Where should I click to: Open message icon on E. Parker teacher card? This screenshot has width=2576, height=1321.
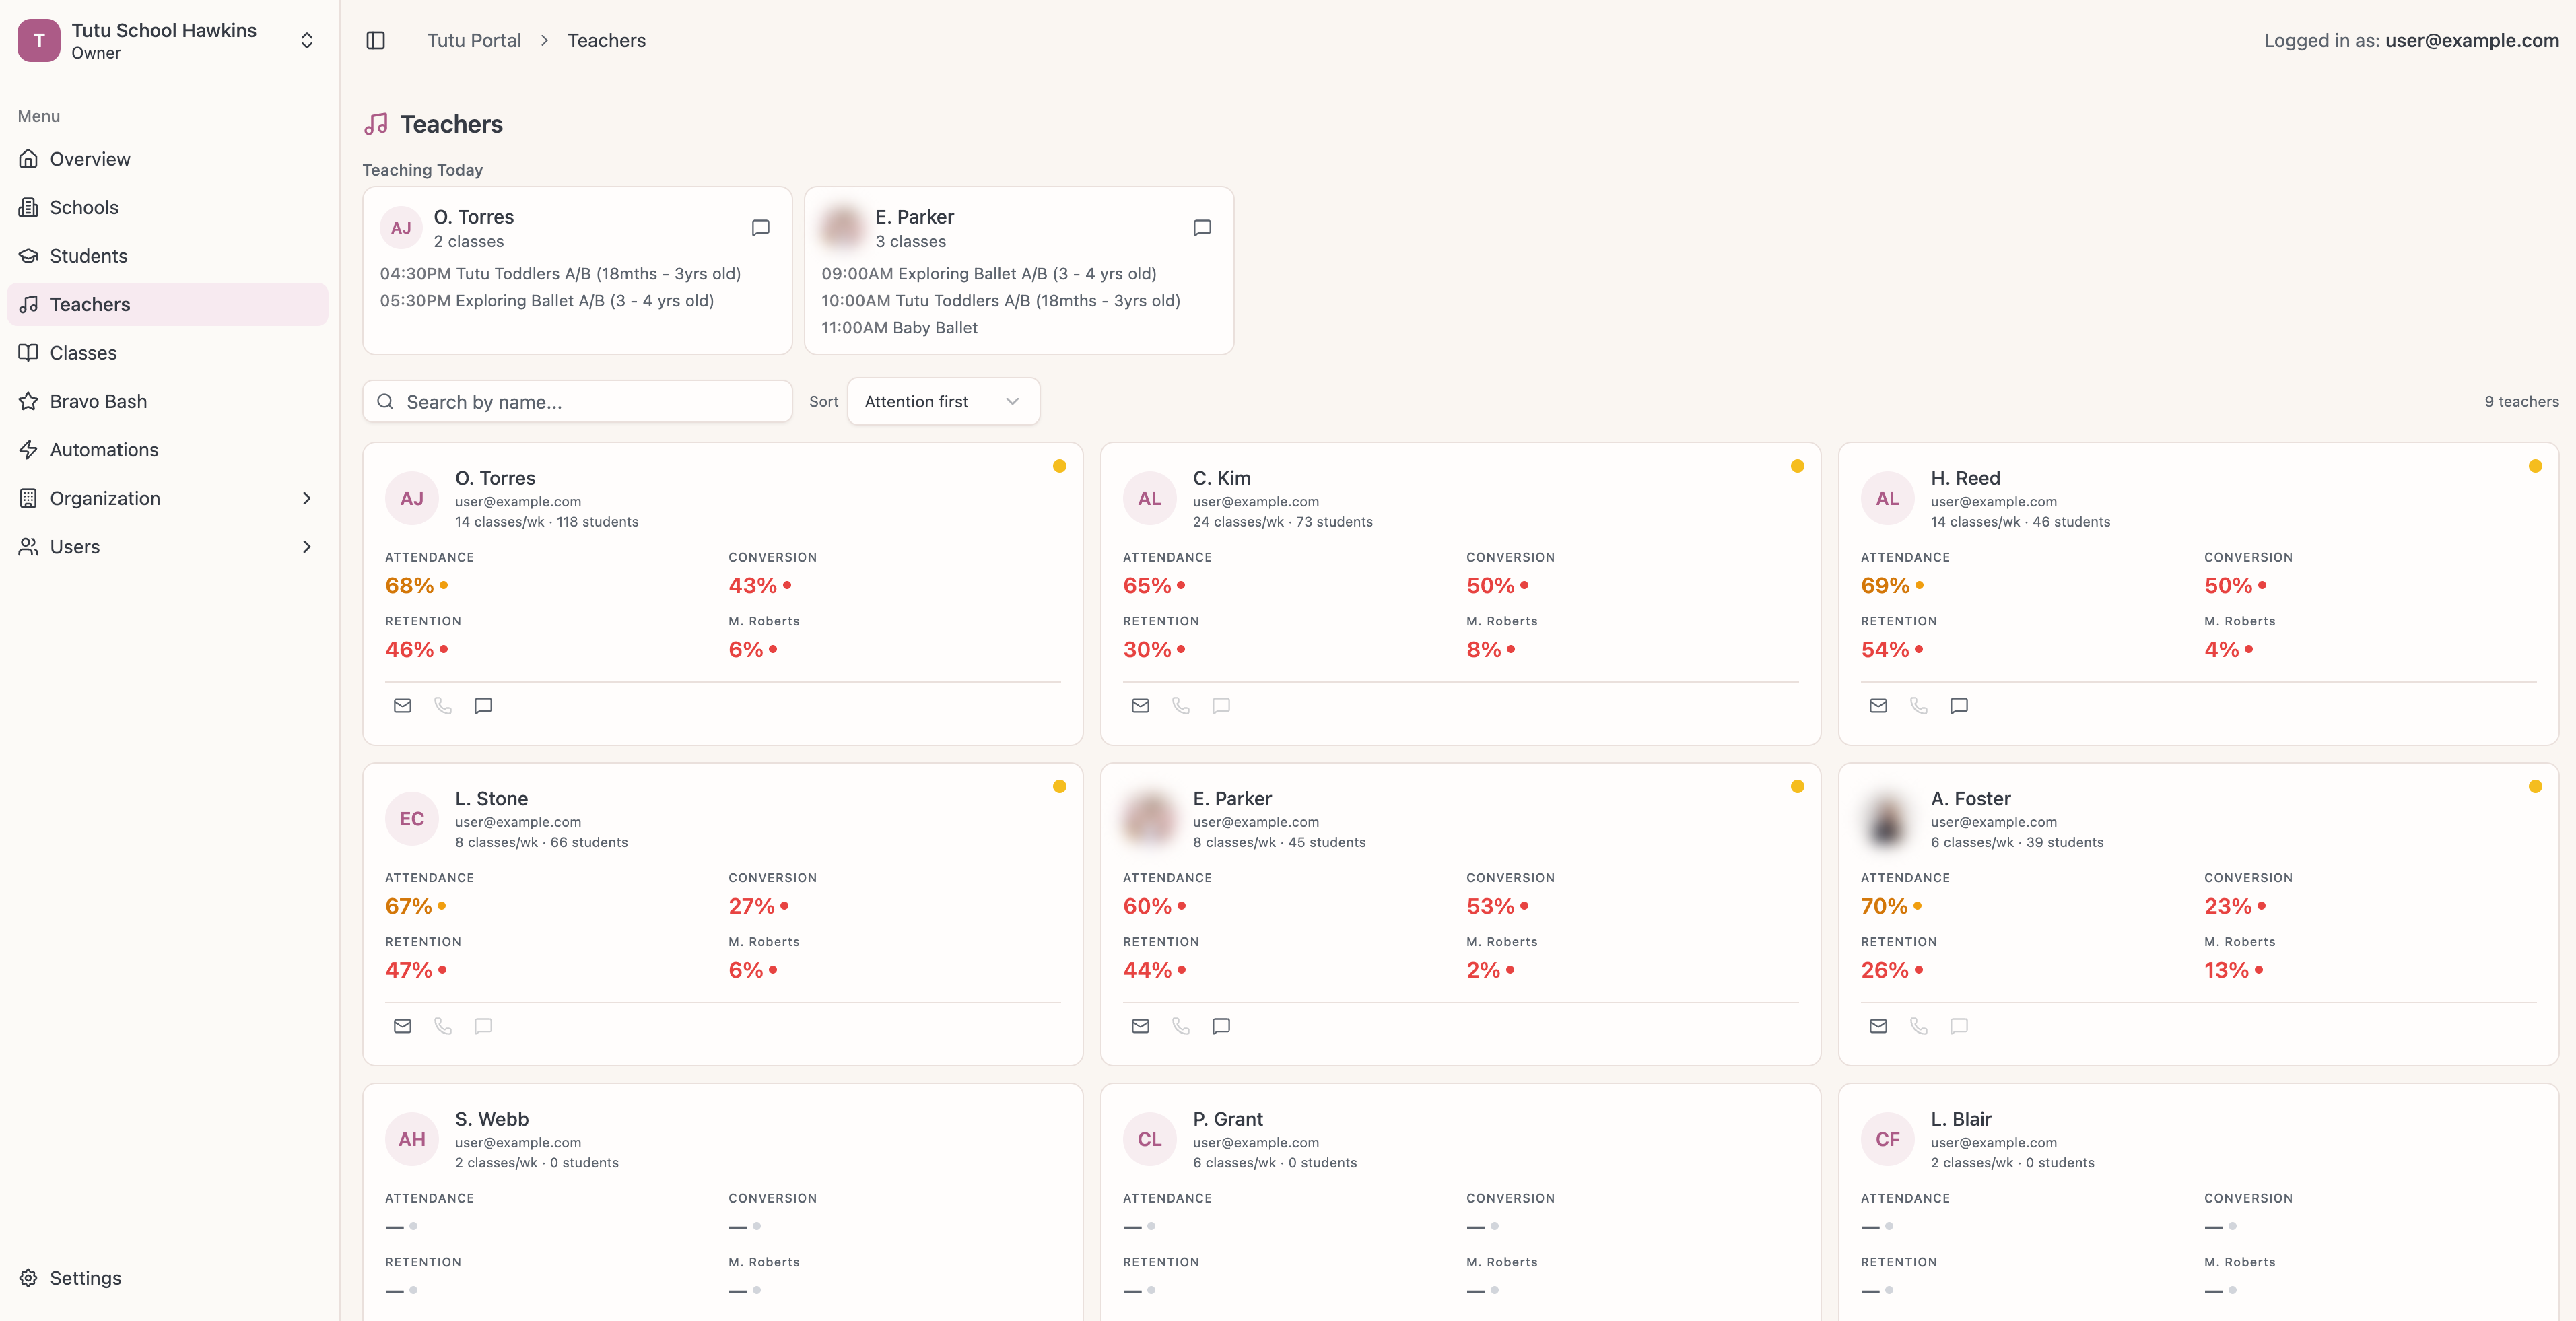[x=1221, y=1026]
